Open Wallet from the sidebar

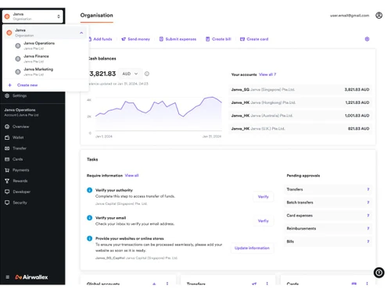click(18, 138)
